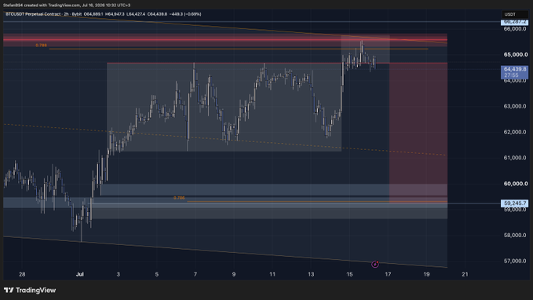
Task: Click the 62,000.0 price axis label
Action: point(515,132)
